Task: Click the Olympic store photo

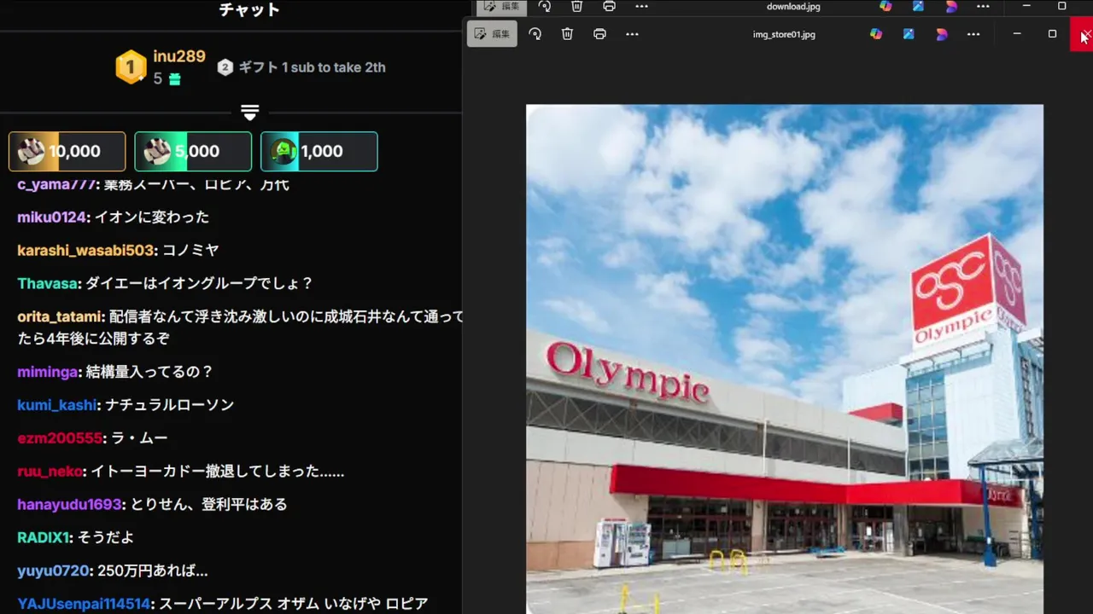Action: pos(784,359)
